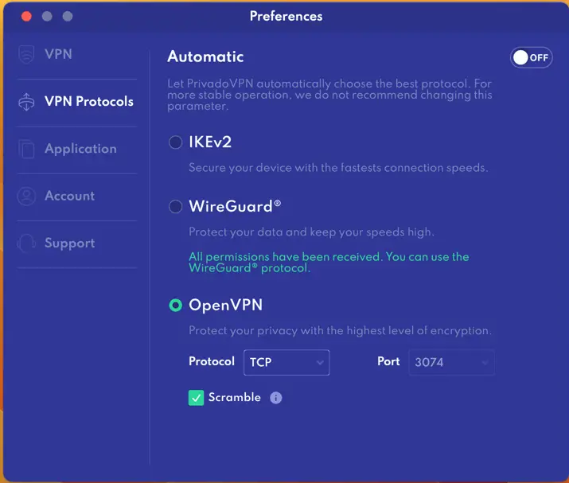Open the VPN Protocols section label
Image resolution: width=569 pixels, height=483 pixels.
[x=89, y=102]
